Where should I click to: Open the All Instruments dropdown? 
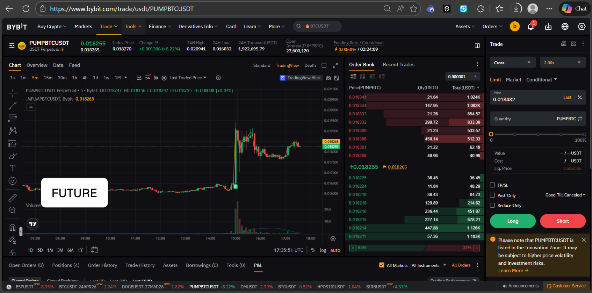429,265
